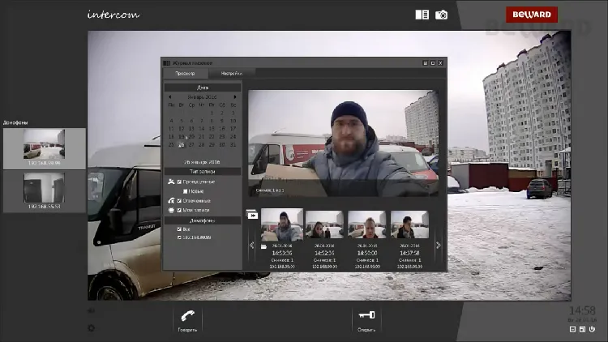Image resolution: width=608 pixels, height=342 pixels.
Task: Open the 14:37:58 record thumbnail
Action: coord(409,224)
